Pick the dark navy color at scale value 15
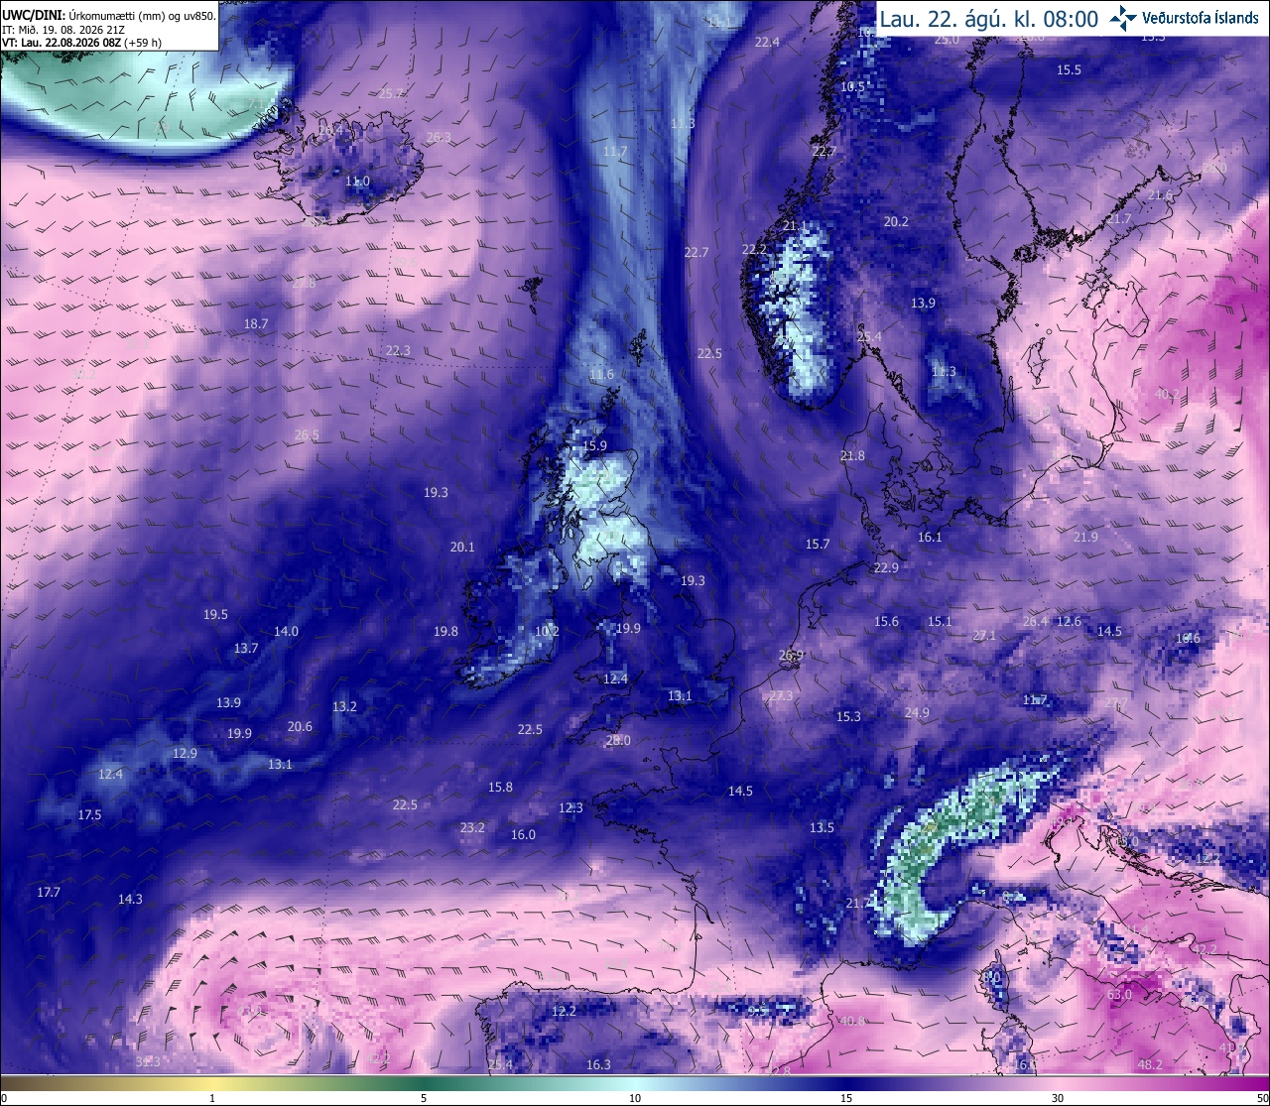 [846, 1083]
